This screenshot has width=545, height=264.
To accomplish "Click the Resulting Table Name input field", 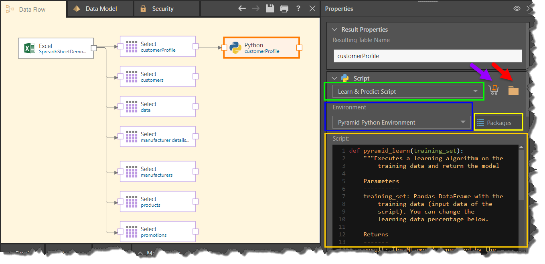I will 427,56.
